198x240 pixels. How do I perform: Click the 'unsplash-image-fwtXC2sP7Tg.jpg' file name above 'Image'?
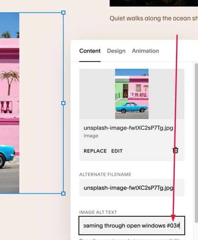click(x=128, y=128)
